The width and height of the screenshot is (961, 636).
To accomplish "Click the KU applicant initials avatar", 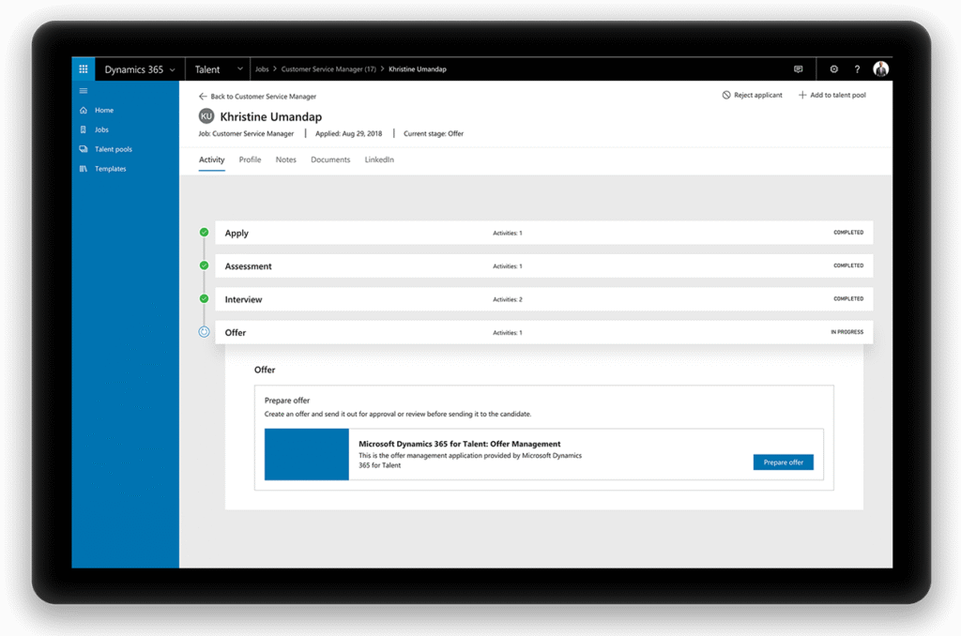I will pyautogui.click(x=206, y=116).
